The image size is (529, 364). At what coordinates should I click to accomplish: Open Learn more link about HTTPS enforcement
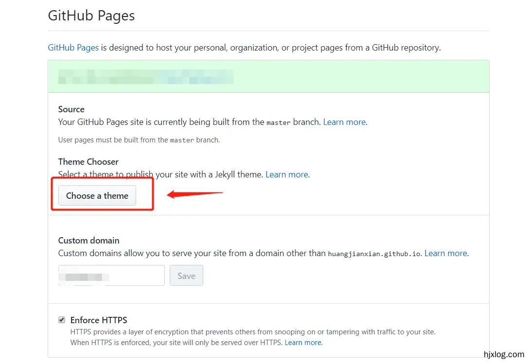point(303,343)
